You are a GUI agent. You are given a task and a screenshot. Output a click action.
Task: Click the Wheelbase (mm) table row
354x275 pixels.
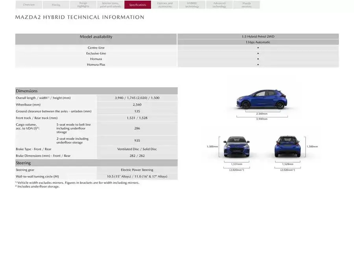[x=96, y=104]
